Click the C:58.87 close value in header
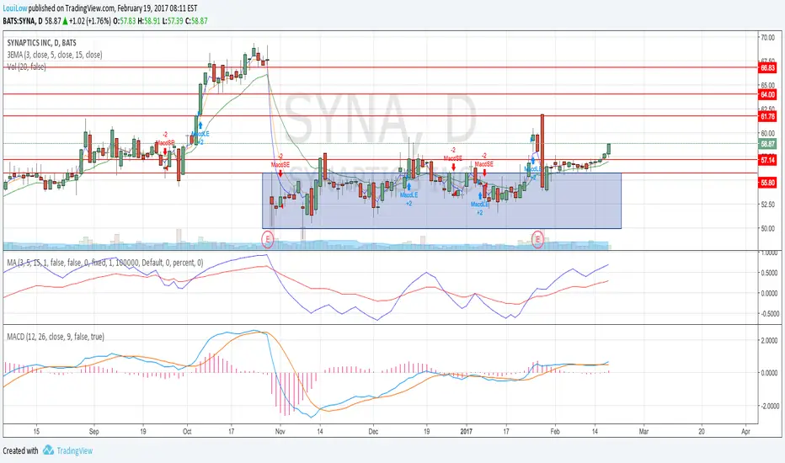Screen dimensions: 785x463 [x=196, y=21]
